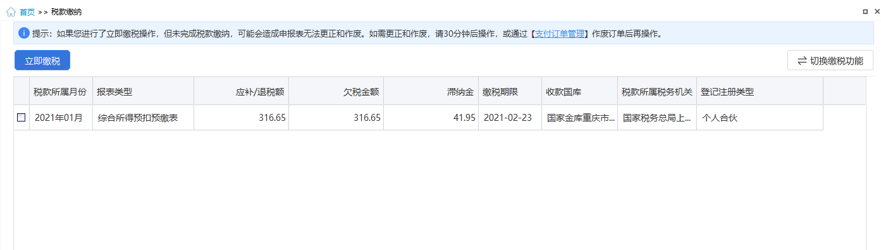The image size is (881, 250).
Task: Click the restore window icon at top right
Action: 865,11
